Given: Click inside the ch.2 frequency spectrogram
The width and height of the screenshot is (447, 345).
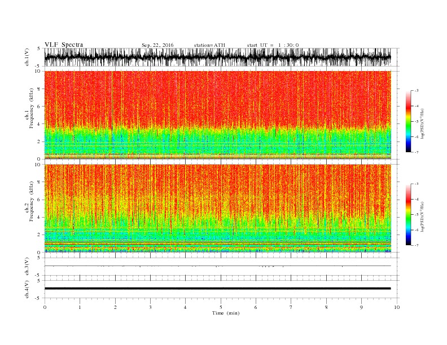Looking at the screenshot, I should point(218,208).
